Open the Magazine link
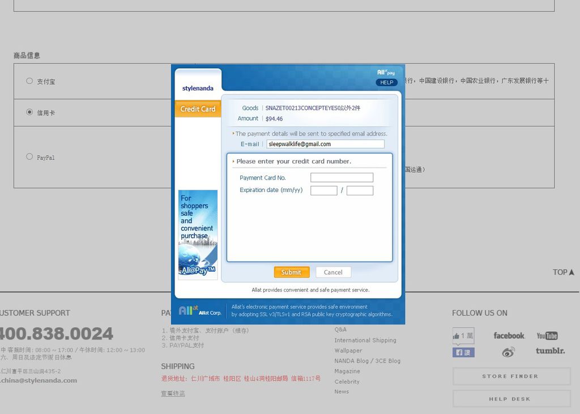580x414 pixels. point(347,371)
